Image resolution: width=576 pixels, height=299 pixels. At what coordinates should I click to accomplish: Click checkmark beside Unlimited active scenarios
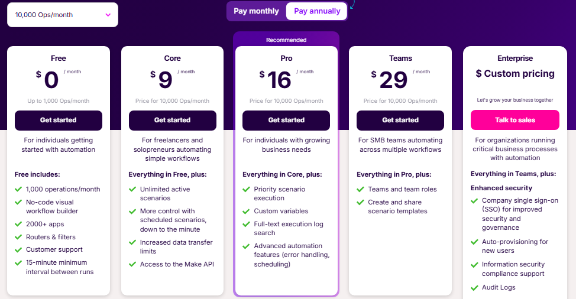coord(132,189)
